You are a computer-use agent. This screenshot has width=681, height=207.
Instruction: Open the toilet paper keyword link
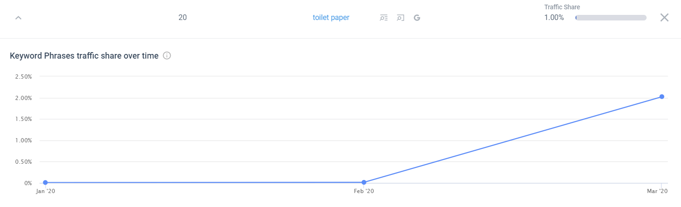click(x=331, y=18)
